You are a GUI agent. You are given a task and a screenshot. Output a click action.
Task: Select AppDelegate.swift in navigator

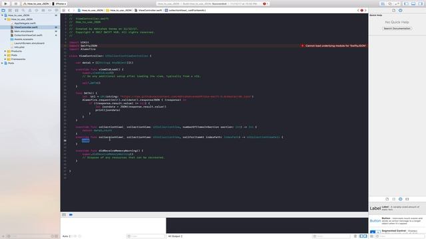coord(25,23)
